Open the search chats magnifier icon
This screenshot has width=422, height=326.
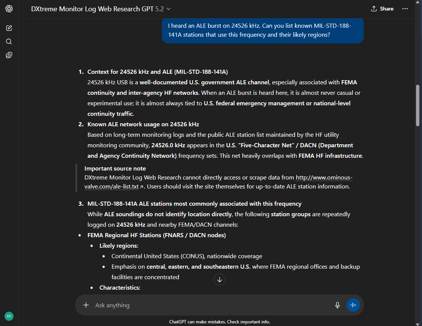9,42
